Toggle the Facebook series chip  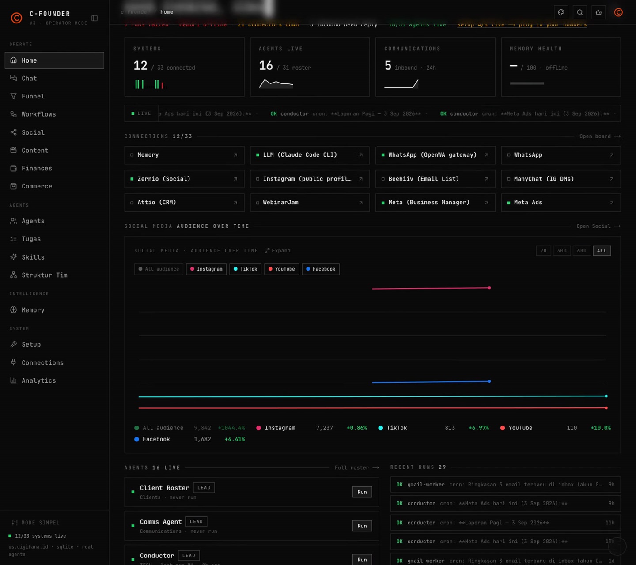coord(321,269)
